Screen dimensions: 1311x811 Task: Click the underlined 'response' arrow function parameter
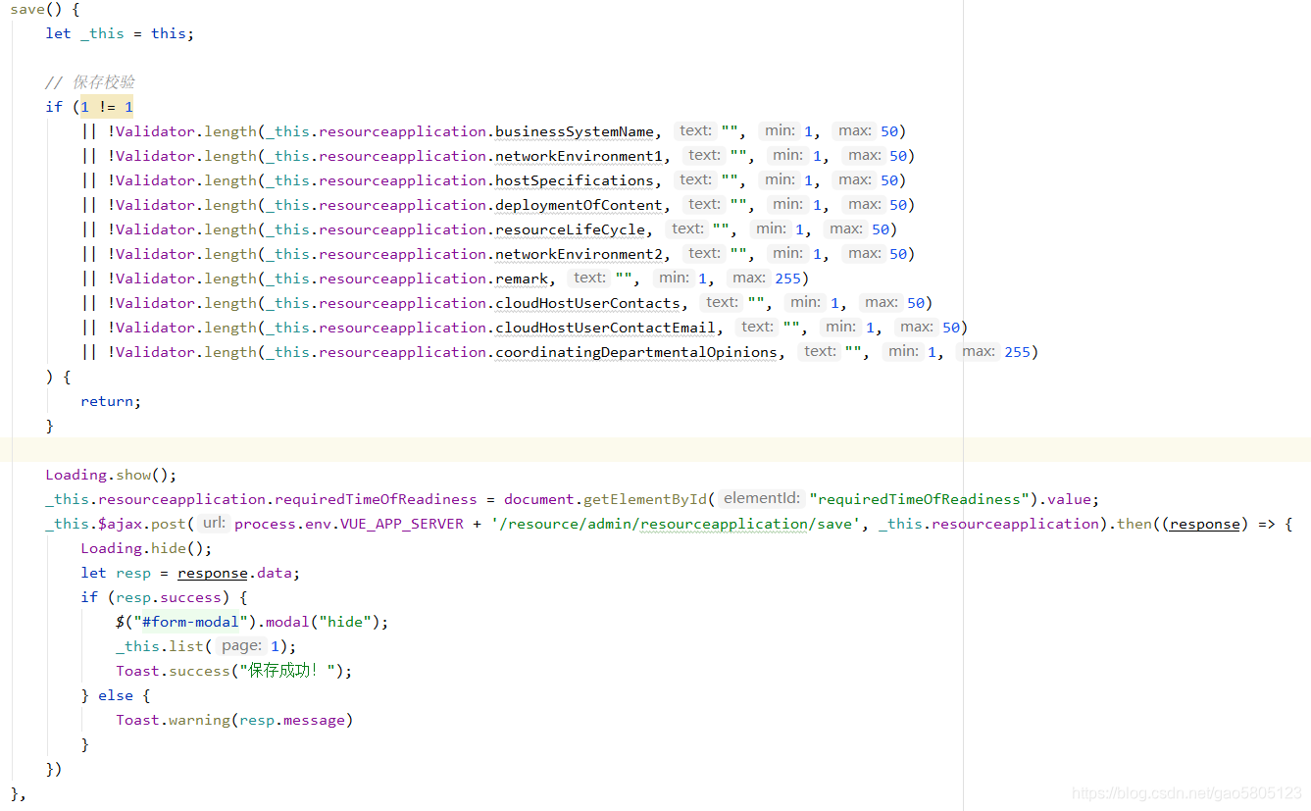(x=1205, y=524)
